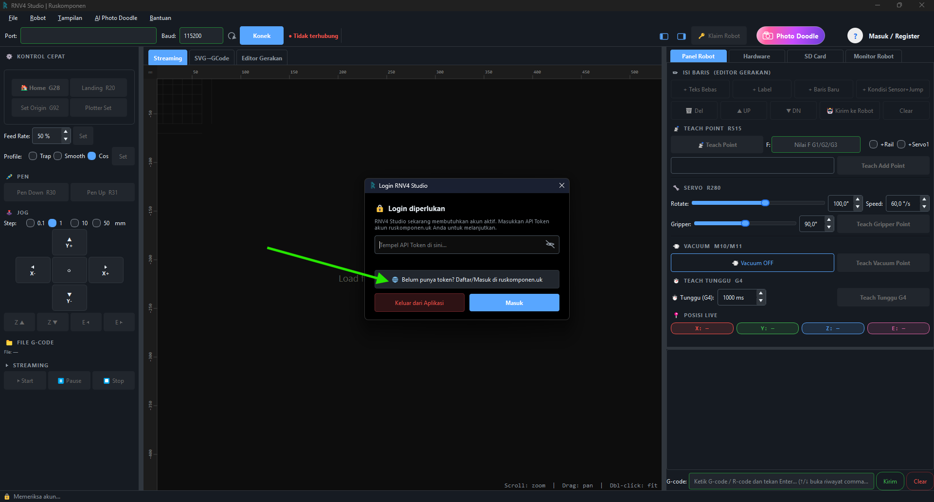Viewport: 934px width, 502px height.
Task: Click the Kirim G-code button
Action: [890, 482]
